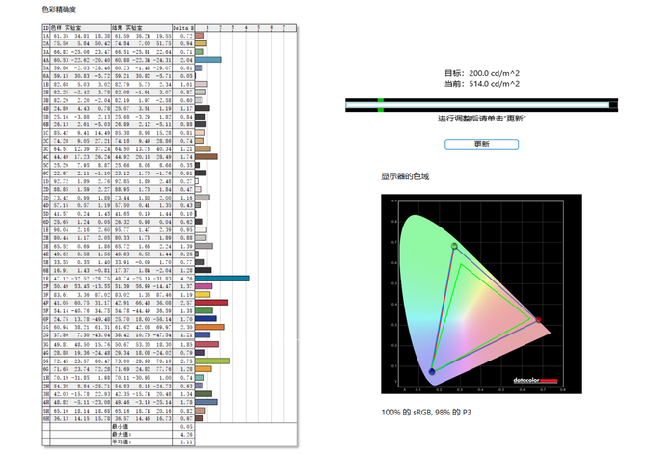Click the ID column header
The height and width of the screenshot is (454, 646).
[46, 28]
